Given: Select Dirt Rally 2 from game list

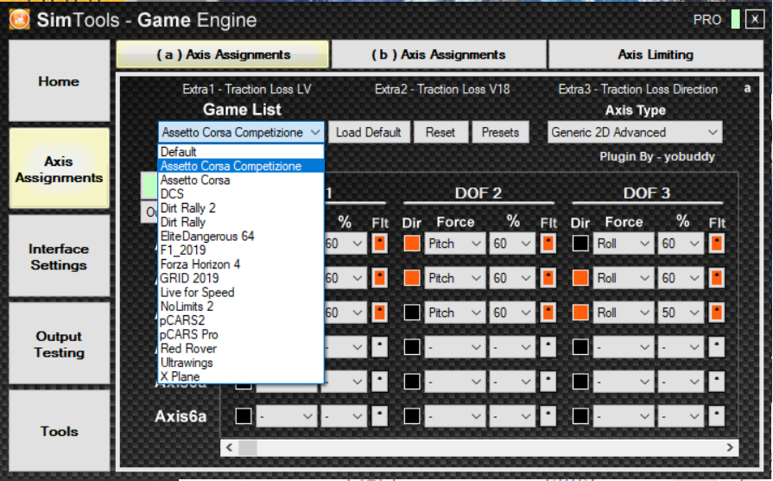Looking at the screenshot, I should (x=241, y=208).
